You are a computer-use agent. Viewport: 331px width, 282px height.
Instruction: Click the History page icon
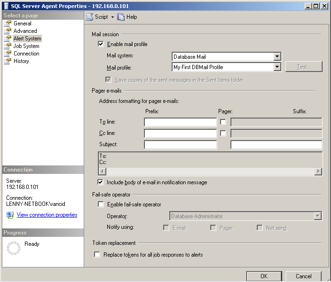click(8, 61)
